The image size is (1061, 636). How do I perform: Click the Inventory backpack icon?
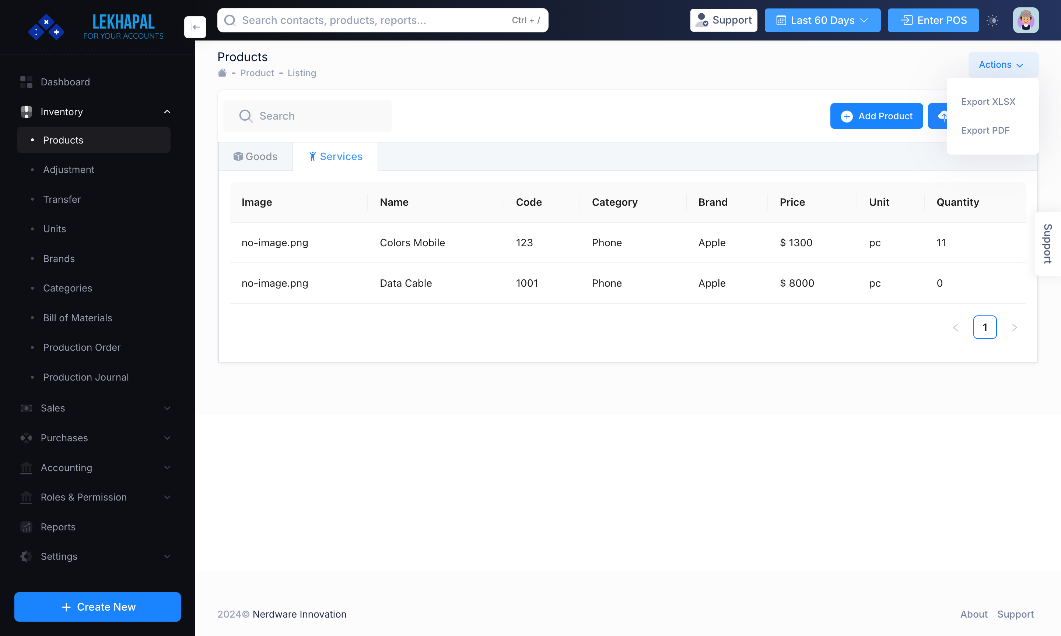pyautogui.click(x=26, y=112)
